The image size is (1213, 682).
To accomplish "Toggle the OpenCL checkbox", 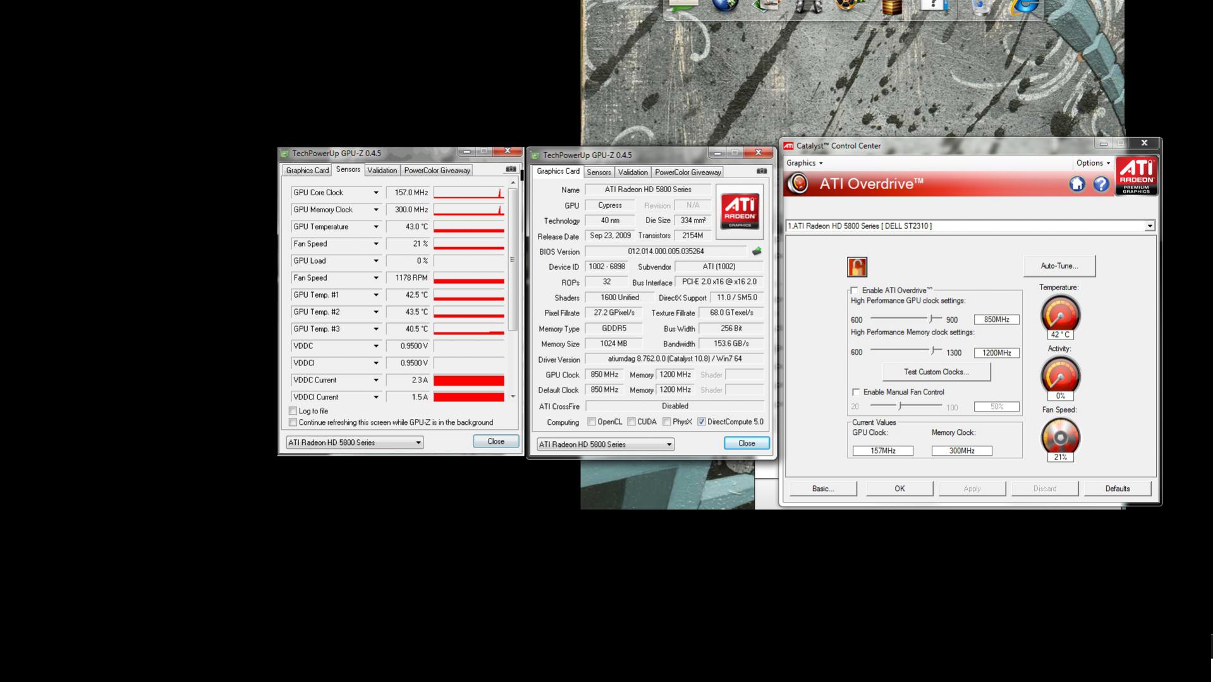I will tap(592, 422).
